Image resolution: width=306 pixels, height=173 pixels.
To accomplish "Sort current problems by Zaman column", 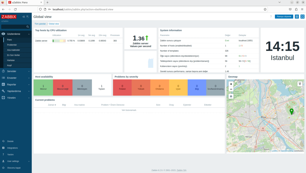I will coord(52,105).
